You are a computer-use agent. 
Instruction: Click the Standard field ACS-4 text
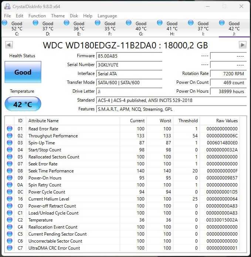click(x=171, y=100)
